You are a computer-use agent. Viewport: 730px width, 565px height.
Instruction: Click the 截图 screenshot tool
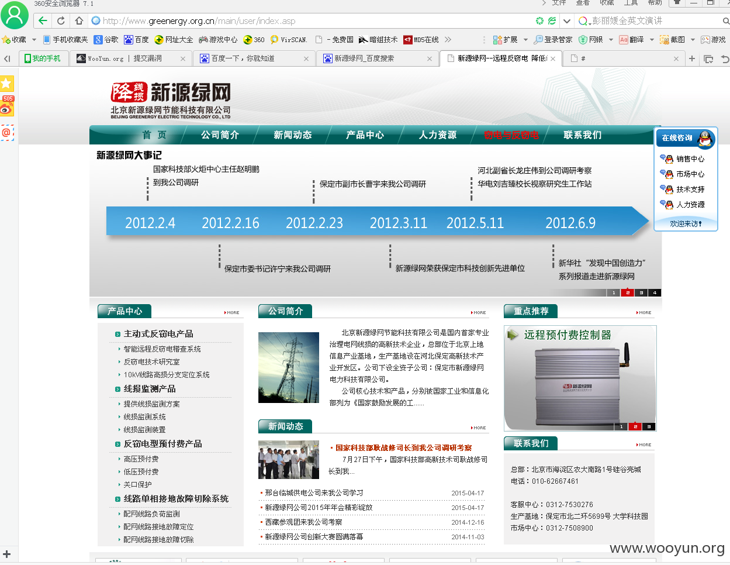click(x=673, y=40)
